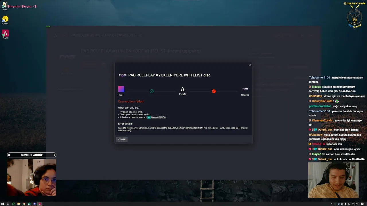Click the PAB logo beside dialog title
Viewport: 367px width, 206px height.
(x=122, y=75)
